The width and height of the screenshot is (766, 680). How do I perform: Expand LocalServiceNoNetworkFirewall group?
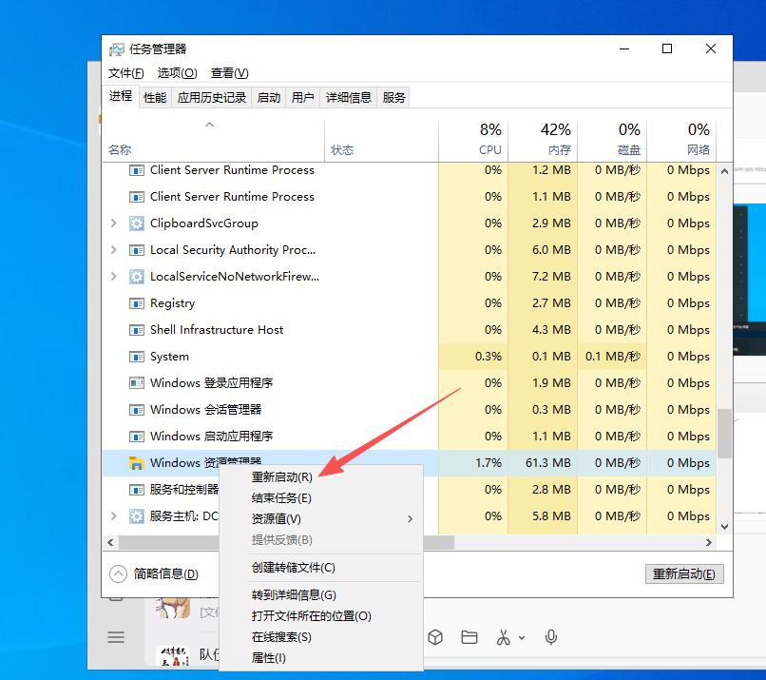(x=114, y=277)
